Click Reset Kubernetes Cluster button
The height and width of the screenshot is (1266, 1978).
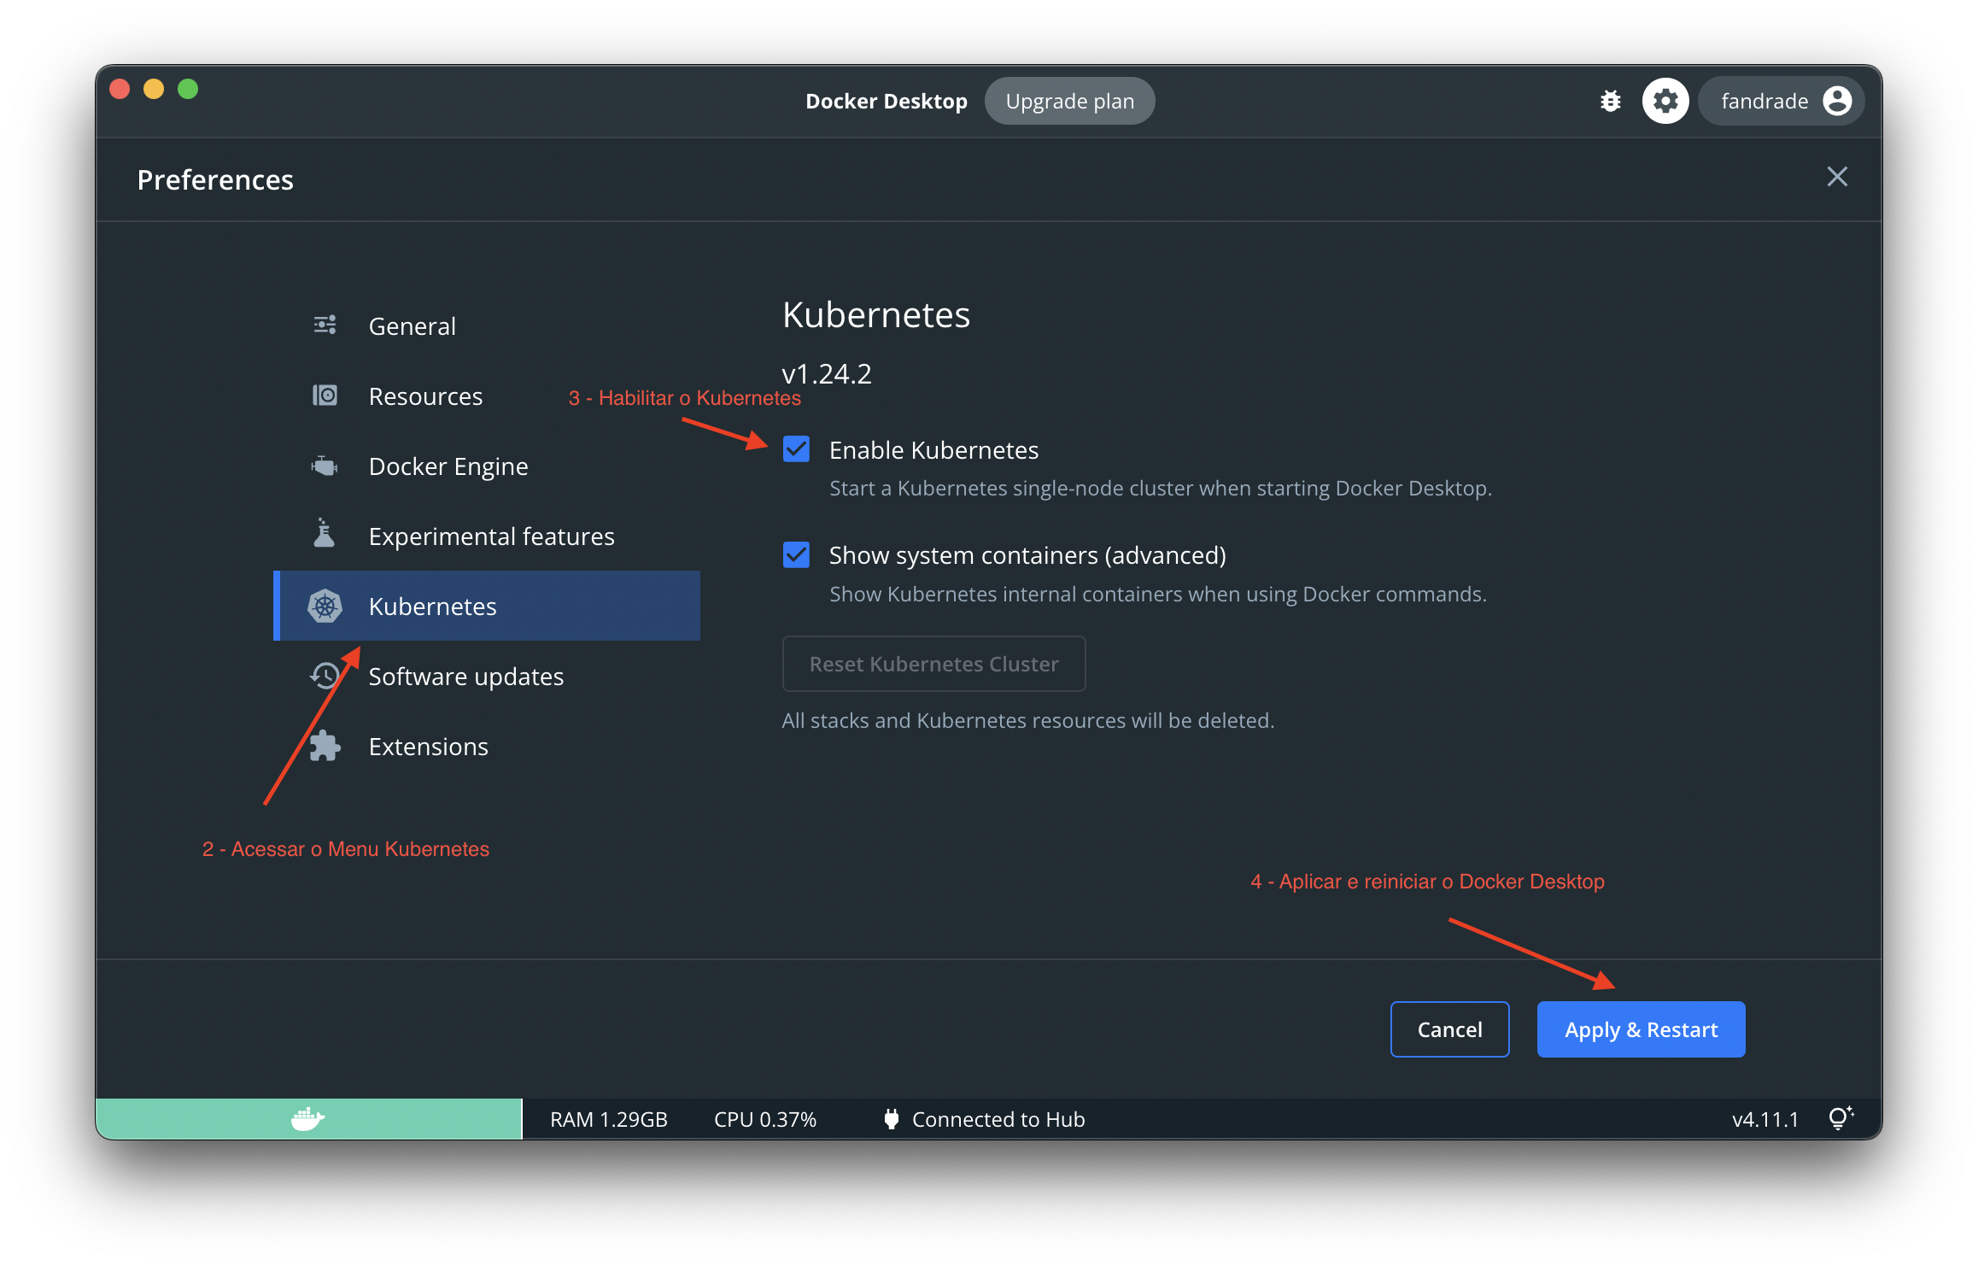tap(933, 664)
